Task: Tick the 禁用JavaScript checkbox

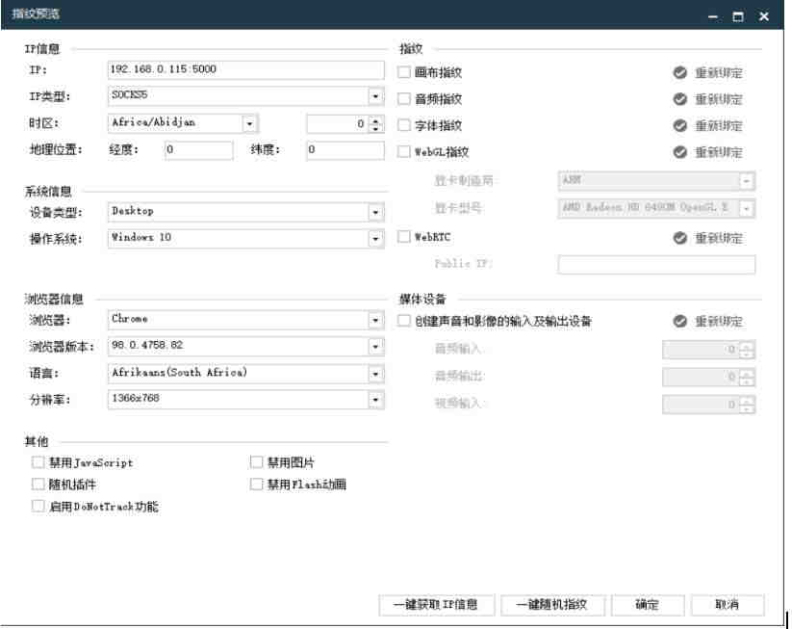Action: click(38, 462)
